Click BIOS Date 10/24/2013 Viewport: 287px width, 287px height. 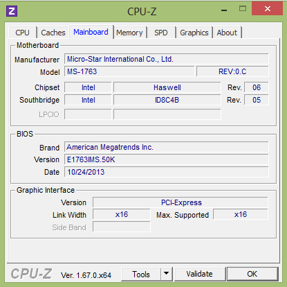[167, 172]
